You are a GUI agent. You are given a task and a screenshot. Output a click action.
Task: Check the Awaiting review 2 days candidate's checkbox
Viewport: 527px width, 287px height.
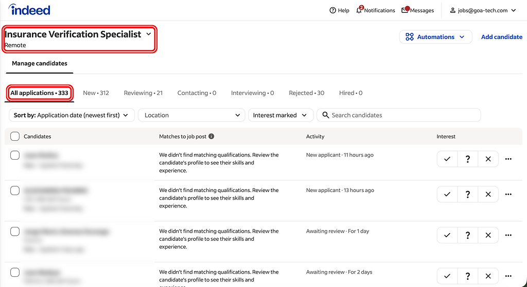[15, 272]
